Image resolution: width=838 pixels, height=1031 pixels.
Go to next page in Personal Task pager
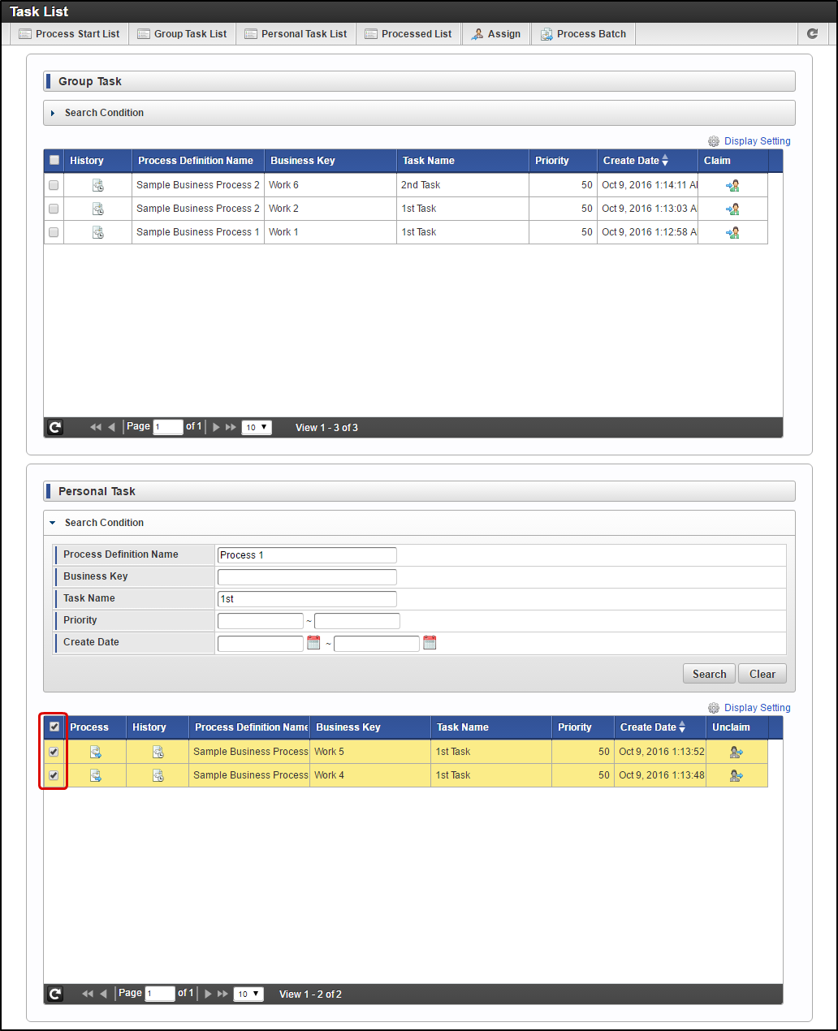208,994
